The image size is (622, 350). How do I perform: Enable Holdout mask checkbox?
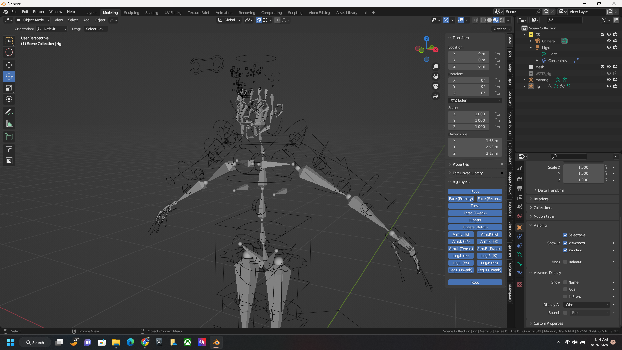coord(565,262)
